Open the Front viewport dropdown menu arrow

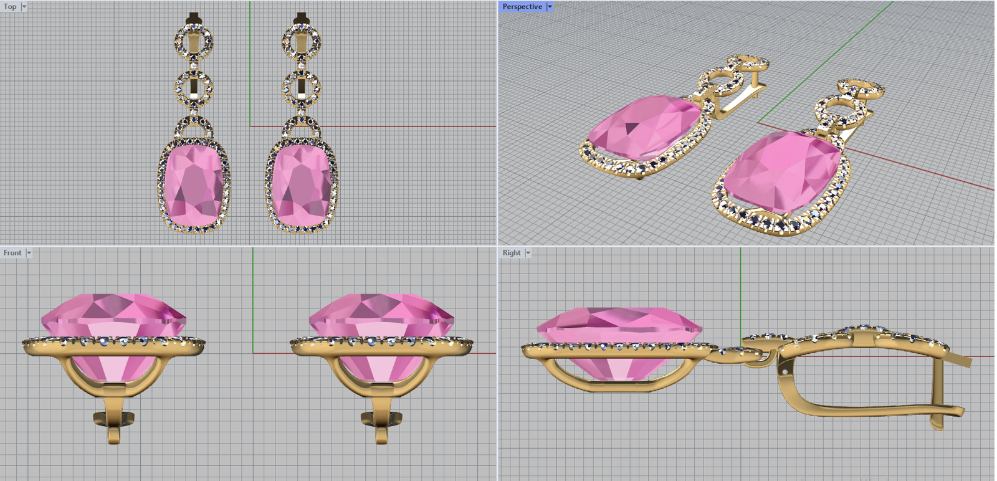29,253
